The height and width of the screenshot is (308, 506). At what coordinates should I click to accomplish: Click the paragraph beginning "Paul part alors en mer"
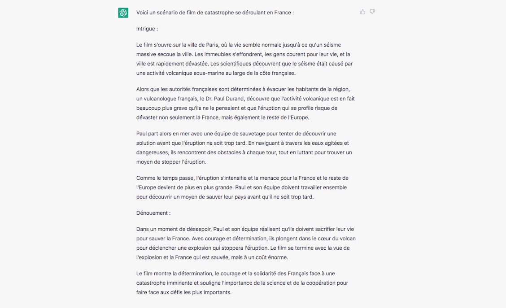[x=244, y=147]
